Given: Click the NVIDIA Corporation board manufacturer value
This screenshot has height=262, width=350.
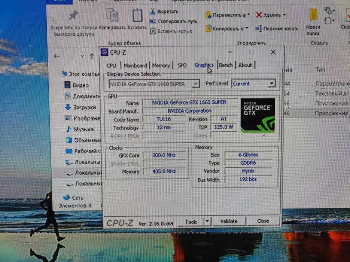Looking at the screenshot, I should coord(189,111).
